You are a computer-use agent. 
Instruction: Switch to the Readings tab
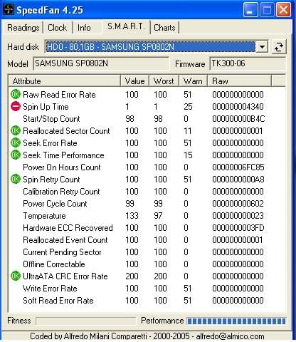pyautogui.click(x=23, y=28)
